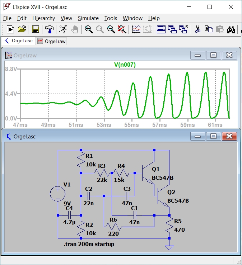Tile windows using the tile toolbar icon
242x265 pixels.
161,29
